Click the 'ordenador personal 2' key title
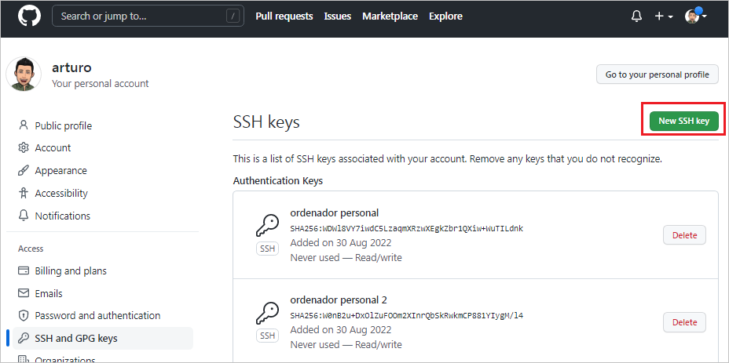The width and height of the screenshot is (729, 363). point(339,299)
